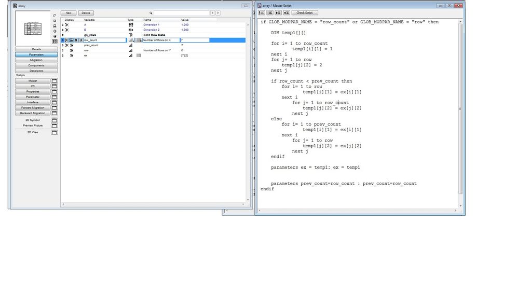The image size is (518, 291).
Task: Click the comment lines icon in Master Script toolbar
Action: (x=261, y=12)
